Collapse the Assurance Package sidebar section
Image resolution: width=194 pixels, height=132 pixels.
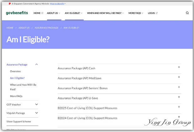tap(37, 64)
